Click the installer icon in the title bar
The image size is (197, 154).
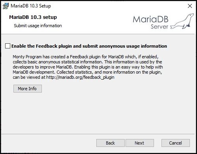[x=6, y=6]
